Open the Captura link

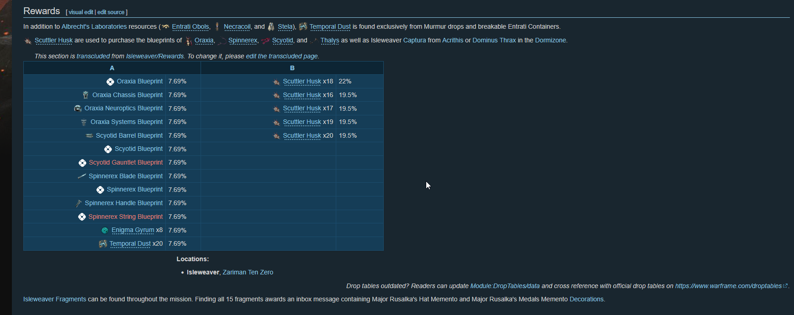[x=414, y=40]
